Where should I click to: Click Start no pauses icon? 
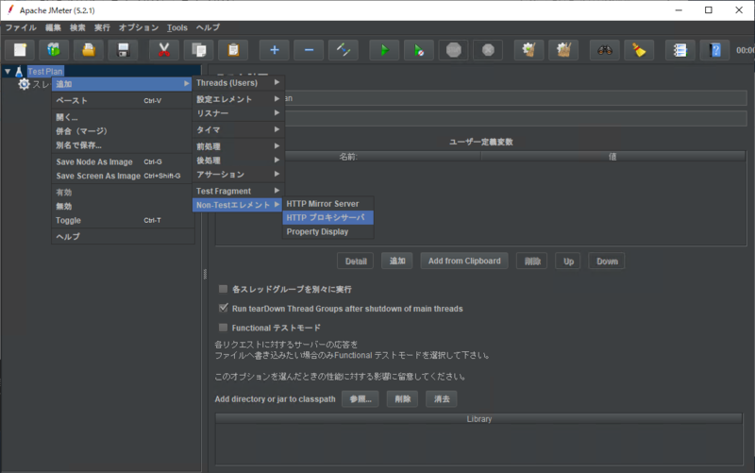click(419, 50)
